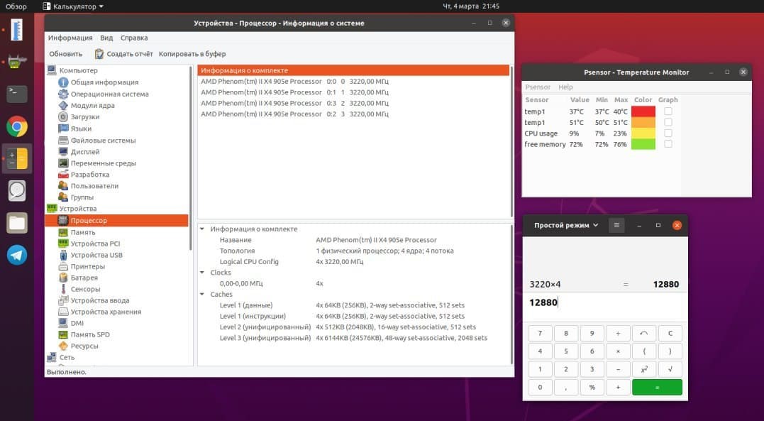Click Создать отчёт button
This screenshot has width=764, height=421.
point(123,54)
